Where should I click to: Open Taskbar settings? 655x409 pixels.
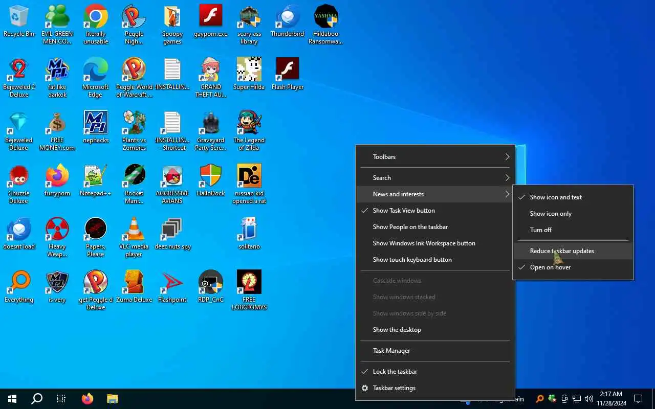click(435, 388)
